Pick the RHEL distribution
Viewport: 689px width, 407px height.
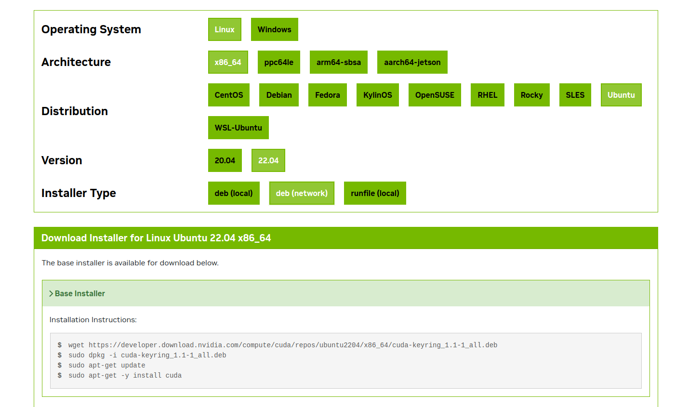coord(488,95)
